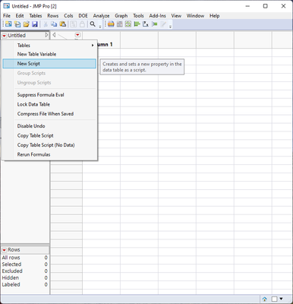Image resolution: width=293 pixels, height=304 pixels.
Task: Click the red triangle next to Rows
Action: (x=5, y=250)
